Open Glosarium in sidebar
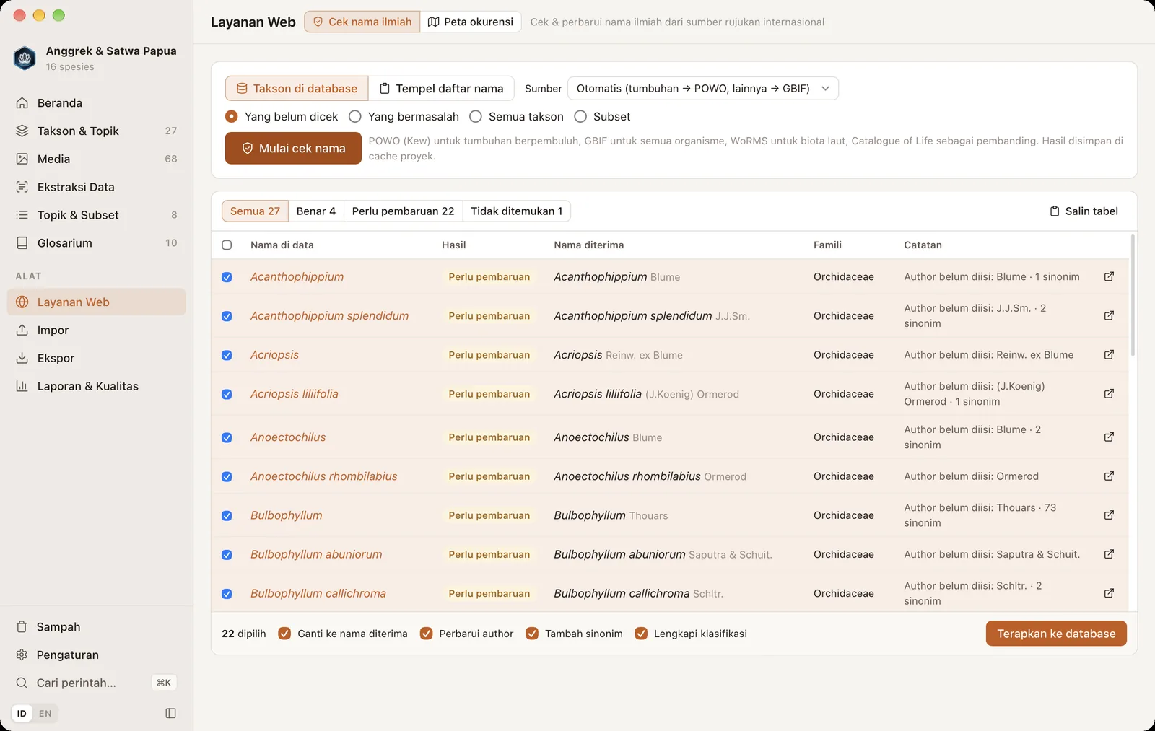Viewport: 1155px width, 731px height. [x=96, y=243]
